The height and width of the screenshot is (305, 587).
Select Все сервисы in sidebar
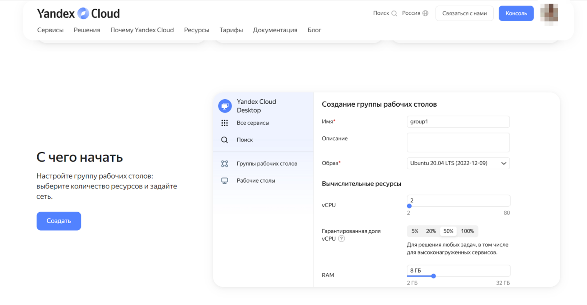(x=253, y=123)
